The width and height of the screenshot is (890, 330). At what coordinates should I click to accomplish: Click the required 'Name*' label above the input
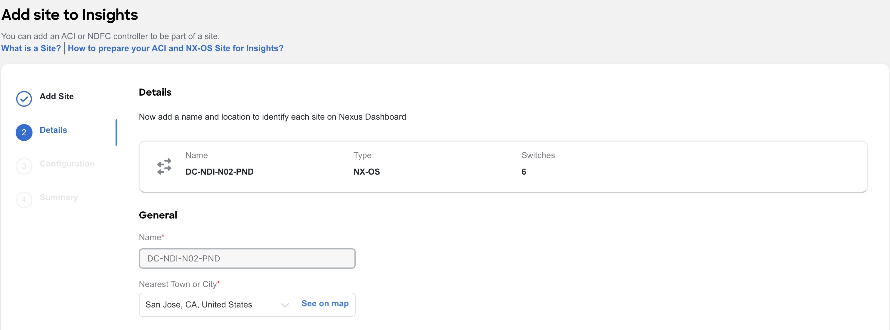152,237
